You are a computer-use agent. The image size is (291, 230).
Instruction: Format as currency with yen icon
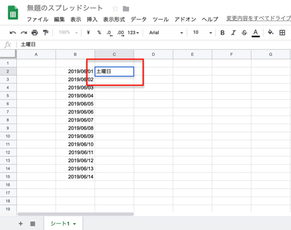click(x=88, y=32)
